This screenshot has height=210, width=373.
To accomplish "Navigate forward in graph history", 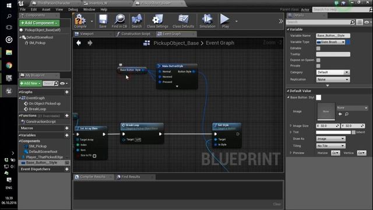I will click(90, 43).
